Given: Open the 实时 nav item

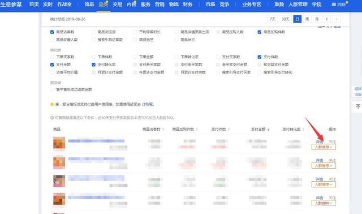Looking at the screenshot, I should click(48, 4).
